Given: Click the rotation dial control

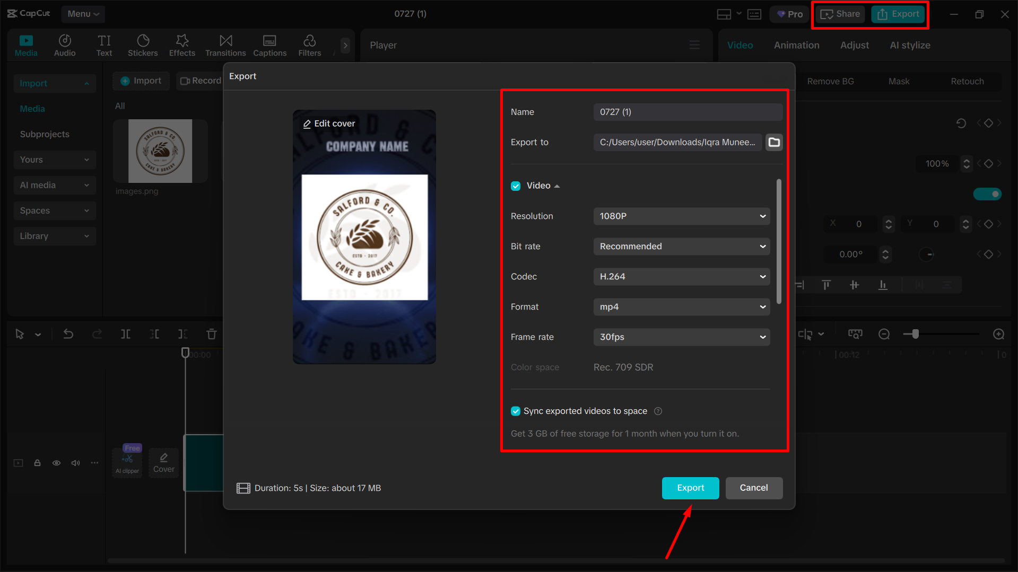Looking at the screenshot, I should pos(926,254).
